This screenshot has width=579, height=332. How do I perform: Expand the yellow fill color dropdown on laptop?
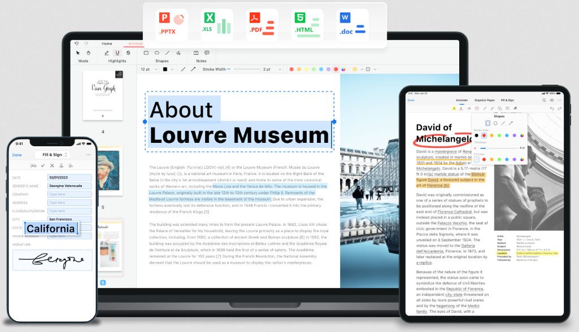362,69
